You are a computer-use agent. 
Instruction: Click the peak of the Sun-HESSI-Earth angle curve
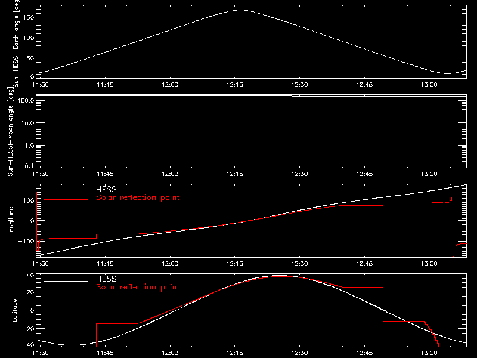[240, 10]
